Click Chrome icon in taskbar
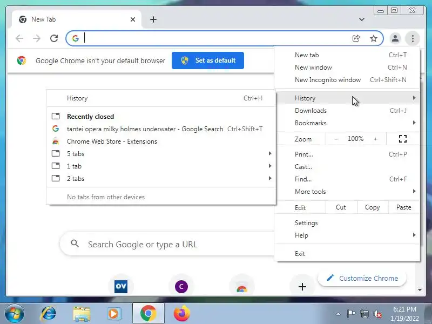Image resolution: width=432 pixels, height=324 pixels. [148, 314]
